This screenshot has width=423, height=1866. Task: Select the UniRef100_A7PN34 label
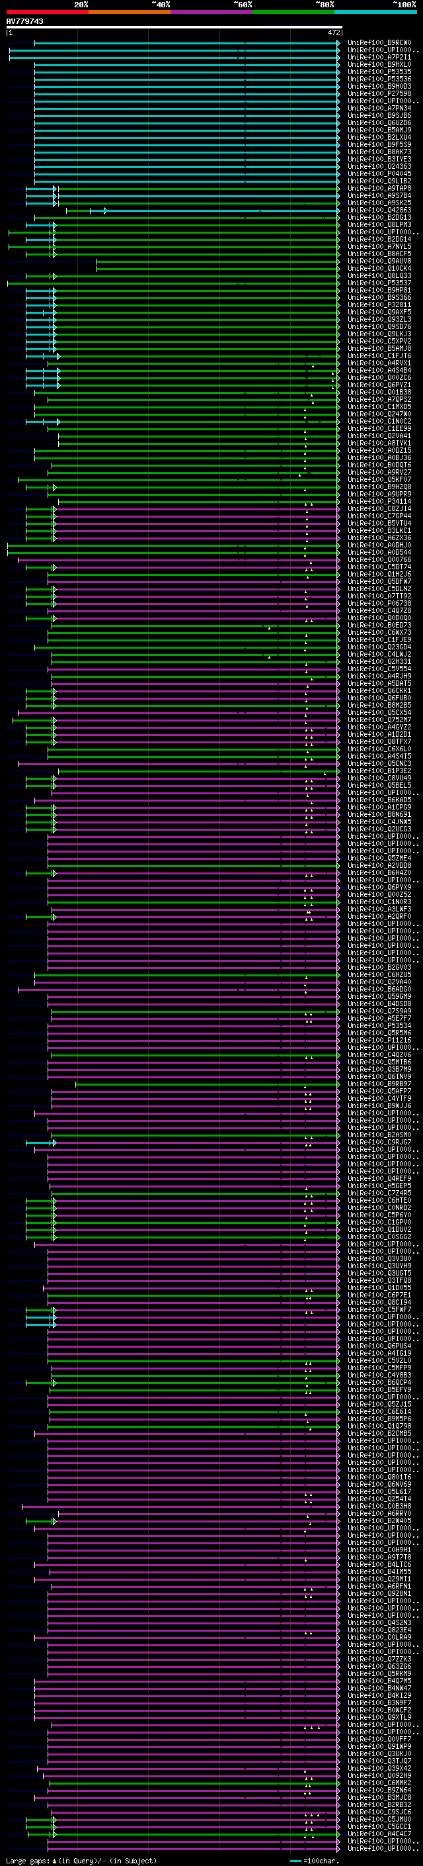click(379, 108)
